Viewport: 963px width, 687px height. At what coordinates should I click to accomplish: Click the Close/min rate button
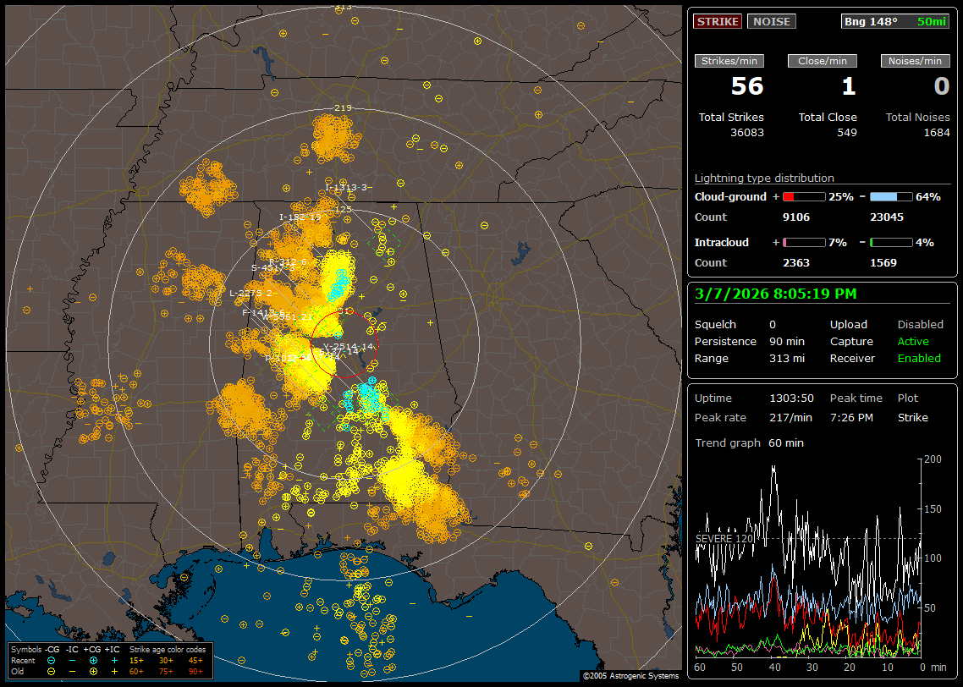pos(823,61)
